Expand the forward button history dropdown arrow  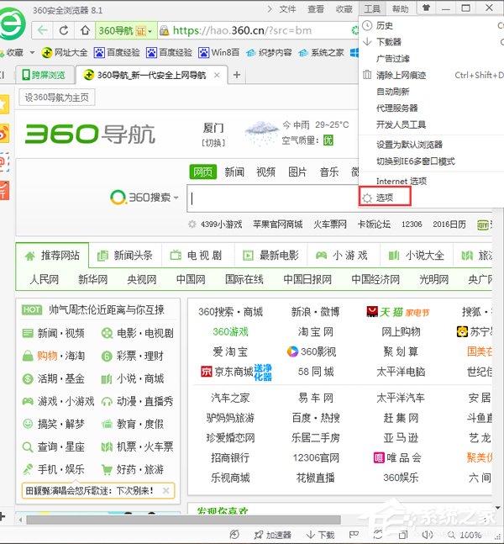pos(54,30)
